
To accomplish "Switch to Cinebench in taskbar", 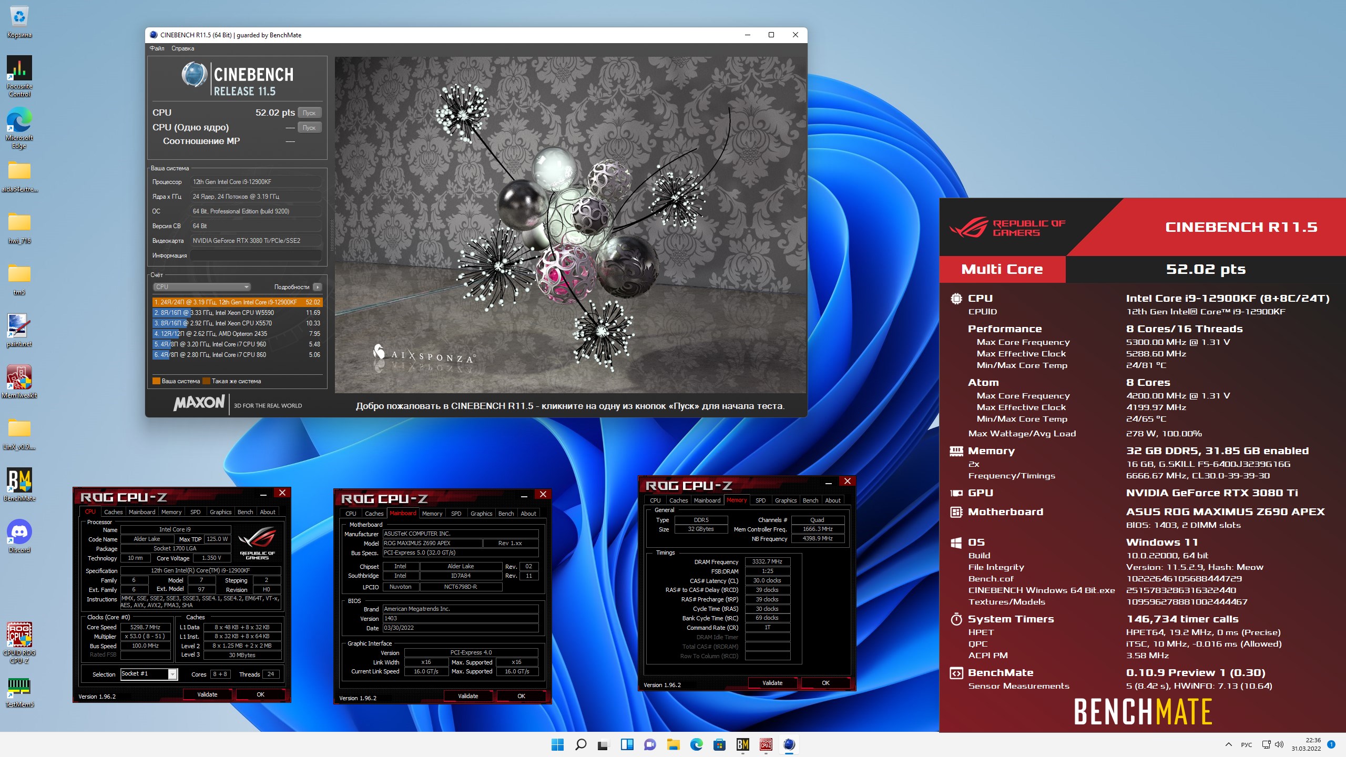I will point(789,744).
